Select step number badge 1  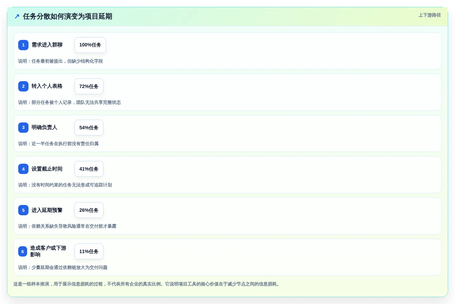(x=23, y=45)
